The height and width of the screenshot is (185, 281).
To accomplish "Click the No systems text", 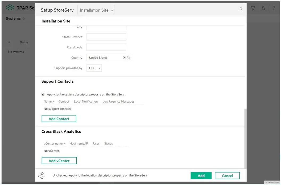I will point(16,52).
